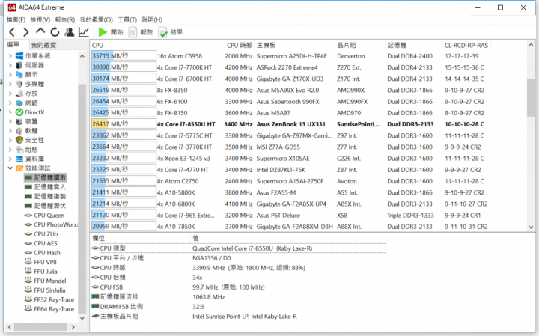Click the results list vertical scrollbar thumb
The width and height of the screenshot is (539, 336).
(x=531, y=98)
